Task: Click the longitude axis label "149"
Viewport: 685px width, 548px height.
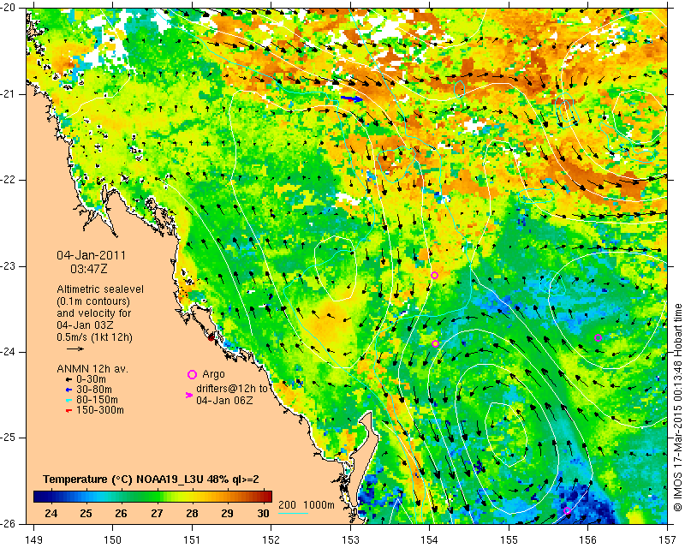Action: pos(34,540)
